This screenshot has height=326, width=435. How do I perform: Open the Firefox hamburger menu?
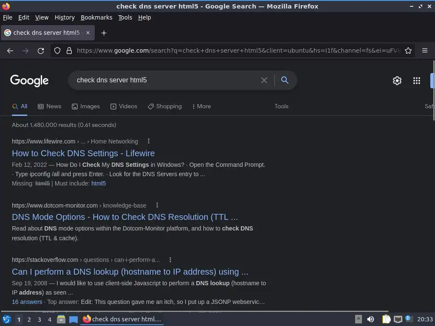[425, 51]
